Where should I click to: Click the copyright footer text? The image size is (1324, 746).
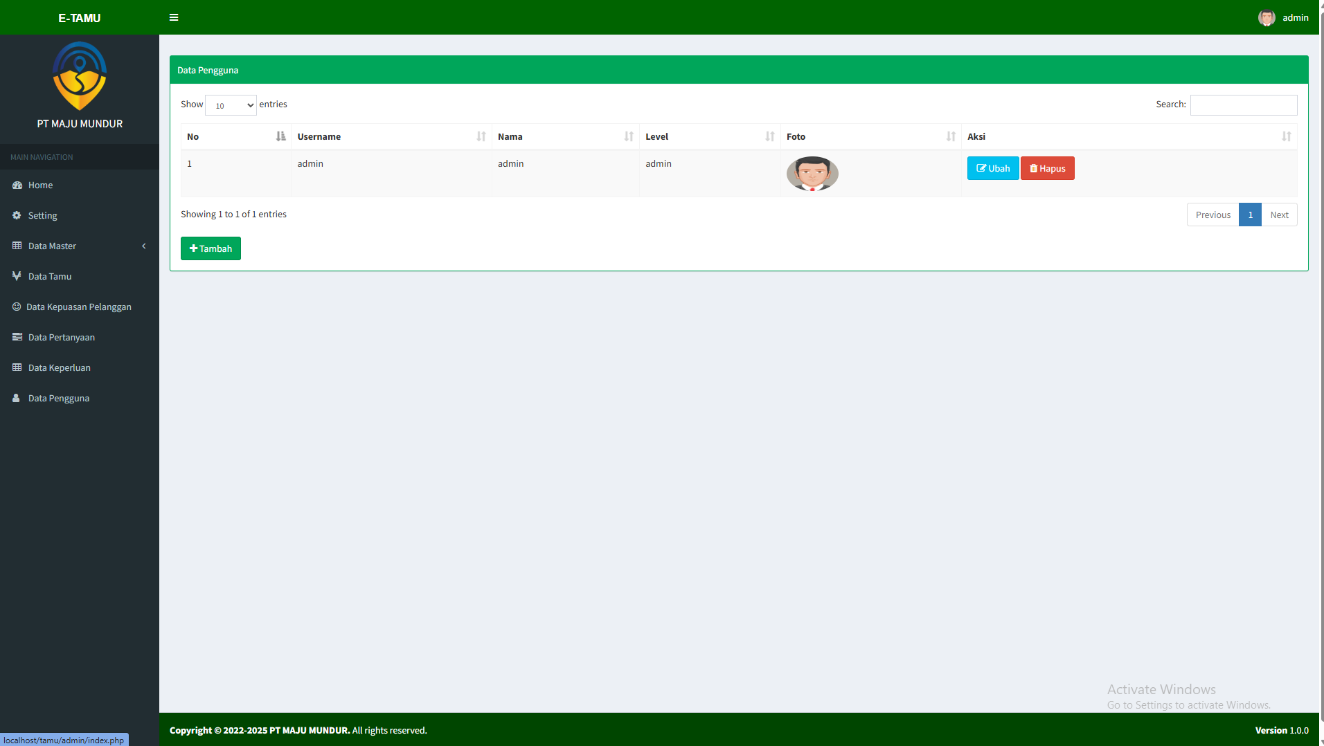[298, 730]
